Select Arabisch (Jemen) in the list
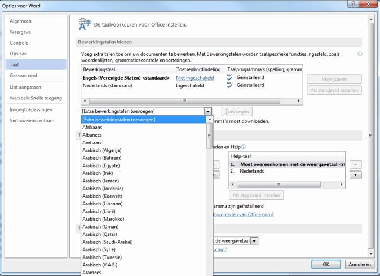The image size is (380, 276). pos(144,181)
